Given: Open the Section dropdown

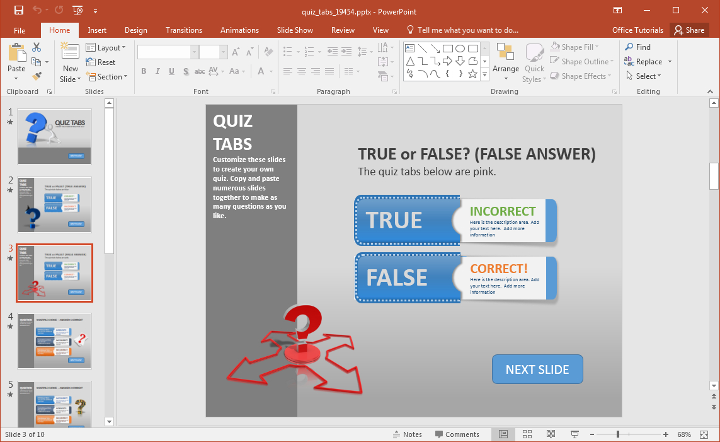Looking at the screenshot, I should pos(106,77).
